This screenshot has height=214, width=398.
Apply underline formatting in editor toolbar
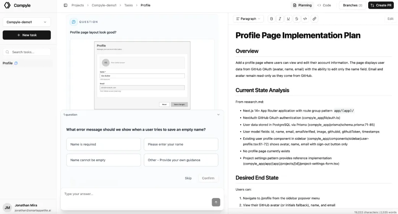pos(288,19)
